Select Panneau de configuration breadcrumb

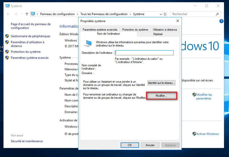tap(57, 14)
